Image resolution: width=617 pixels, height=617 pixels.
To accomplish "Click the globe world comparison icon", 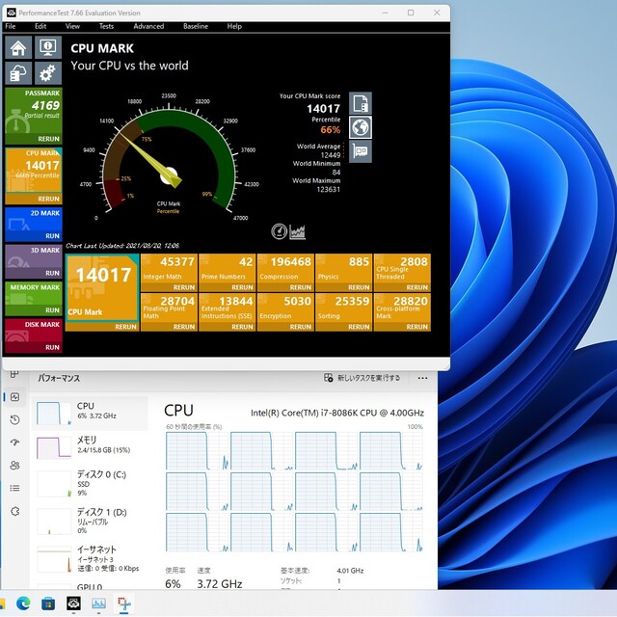I will click(x=361, y=127).
